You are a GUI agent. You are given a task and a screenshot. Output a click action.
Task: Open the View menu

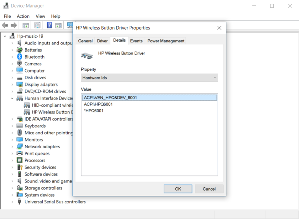[x=40, y=16]
